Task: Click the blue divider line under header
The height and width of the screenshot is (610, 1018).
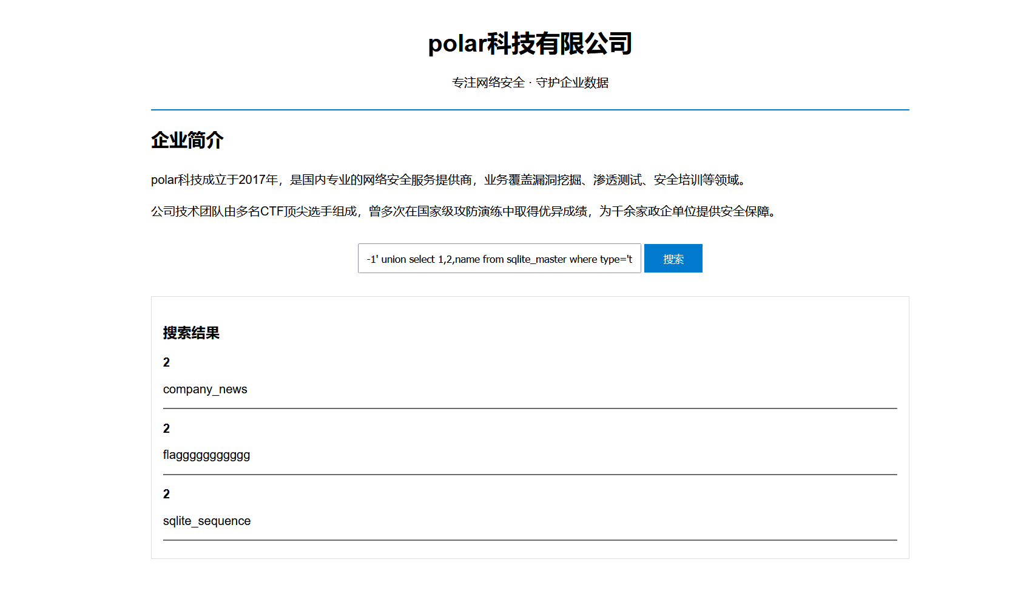Action: [530, 110]
